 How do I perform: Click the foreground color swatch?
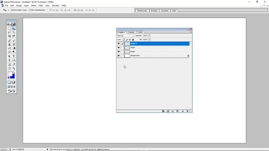(10, 74)
